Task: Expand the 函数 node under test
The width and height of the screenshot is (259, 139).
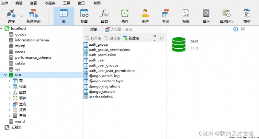Action: [9, 93]
